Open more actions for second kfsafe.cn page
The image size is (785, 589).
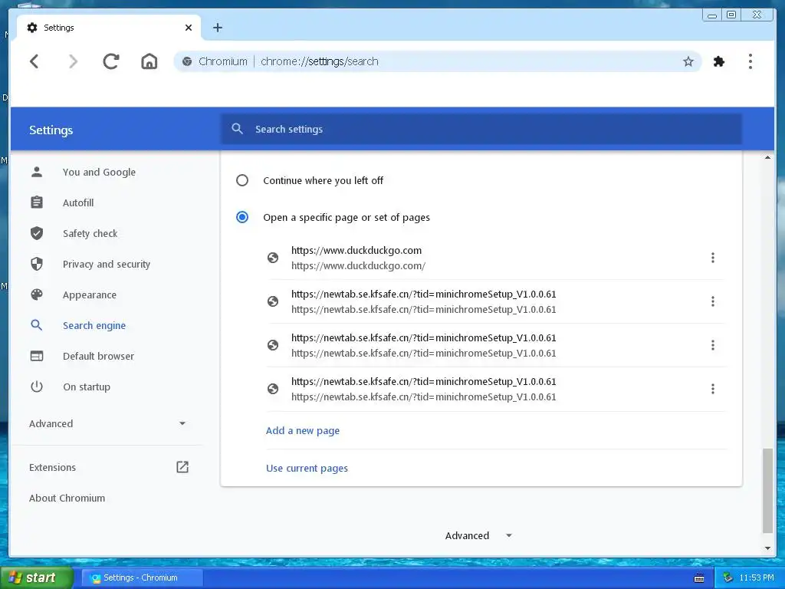(712, 344)
